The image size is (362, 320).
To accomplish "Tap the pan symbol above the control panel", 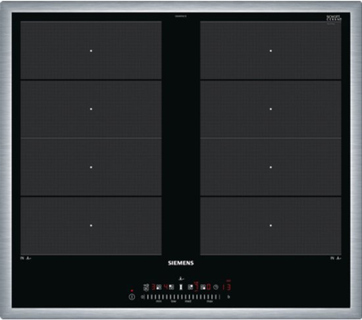I will (182, 279).
